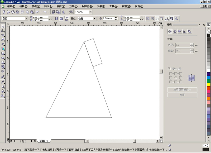Switch to Skew tab in 變形 docker
Image resolution: width=211 pixels, height=153 pixels.
coord(190,31)
